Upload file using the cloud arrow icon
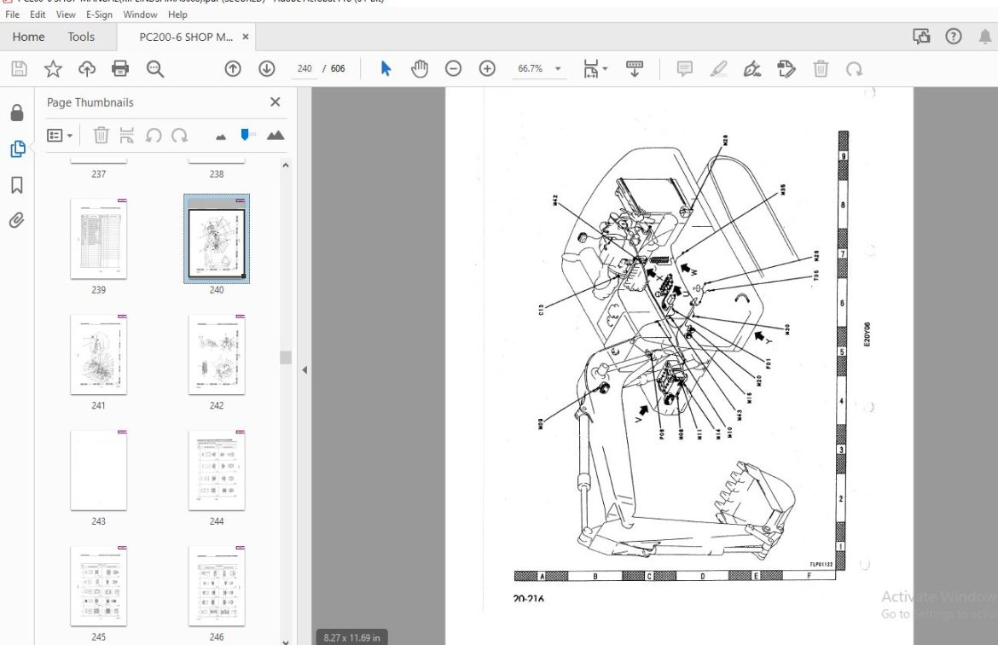 [x=86, y=69]
